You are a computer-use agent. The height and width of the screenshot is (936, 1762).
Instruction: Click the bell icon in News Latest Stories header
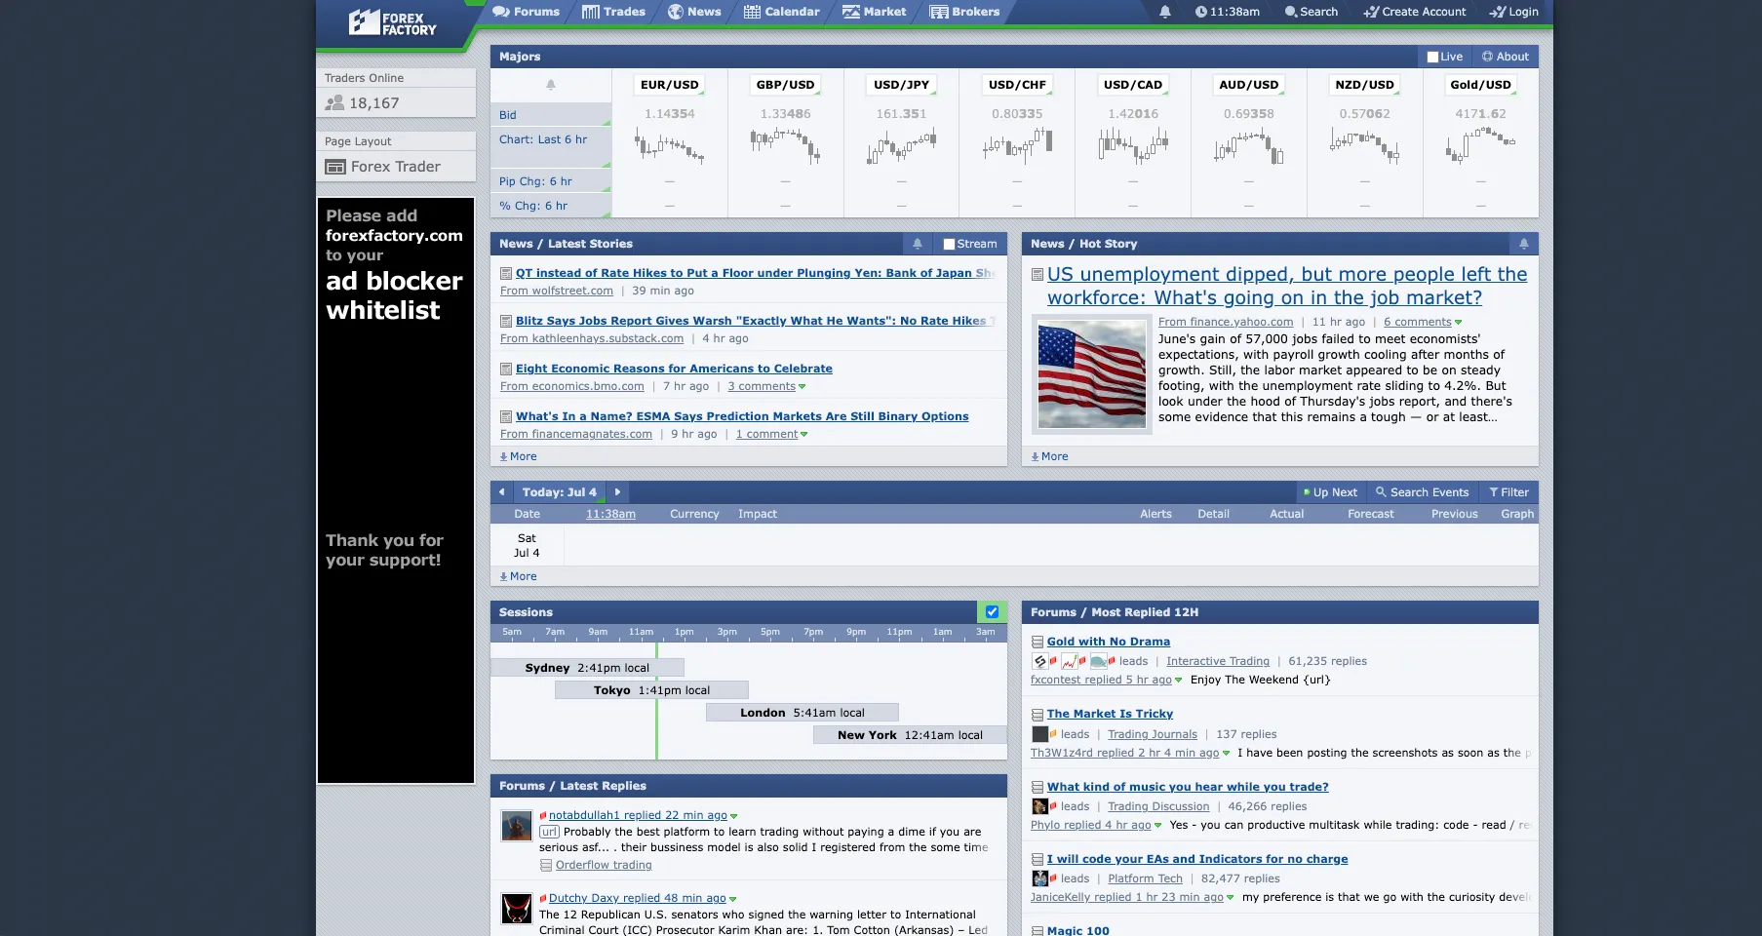point(917,244)
